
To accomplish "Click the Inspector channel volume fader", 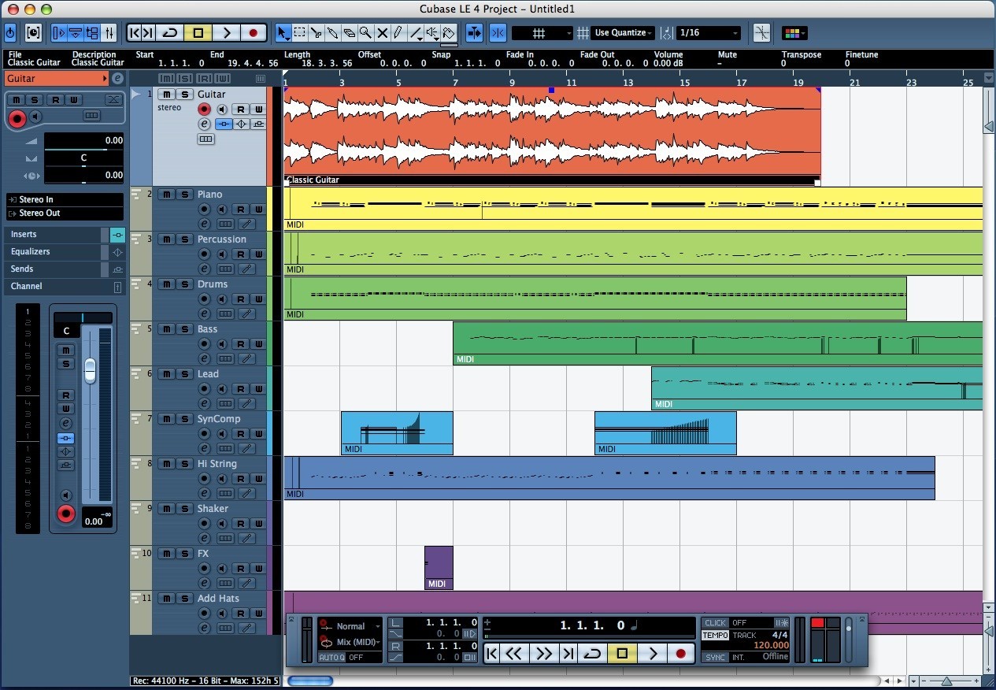I will tap(90, 370).
